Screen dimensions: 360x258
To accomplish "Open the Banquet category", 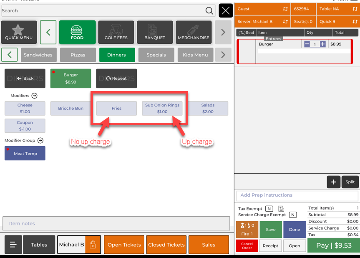I will coord(155,32).
